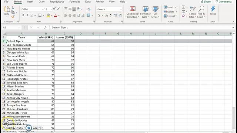This screenshot has height=133, width=237.
Task: Open the File tab
Action: [x=6, y=1]
